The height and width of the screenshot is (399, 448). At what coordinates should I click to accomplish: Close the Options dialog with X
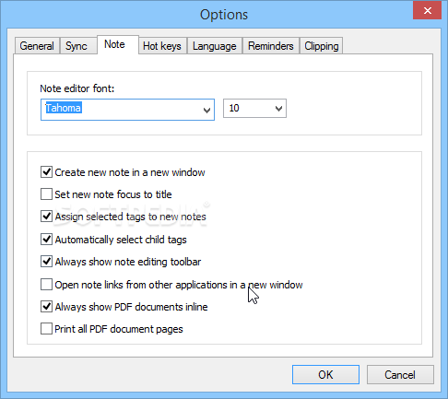tap(427, 11)
